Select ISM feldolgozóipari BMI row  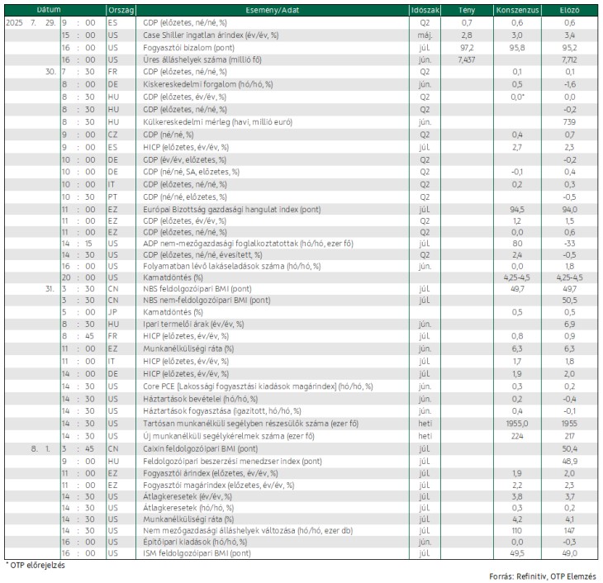click(301, 553)
